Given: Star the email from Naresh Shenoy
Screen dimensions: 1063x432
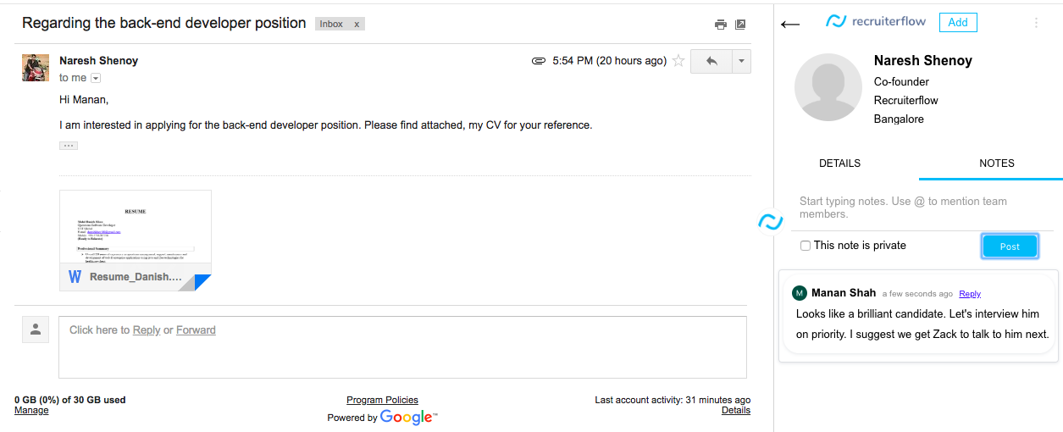Looking at the screenshot, I should (x=678, y=61).
